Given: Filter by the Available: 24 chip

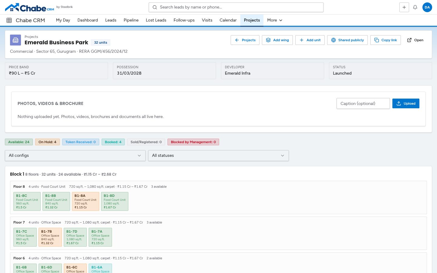Looking at the screenshot, I should pyautogui.click(x=19, y=142).
